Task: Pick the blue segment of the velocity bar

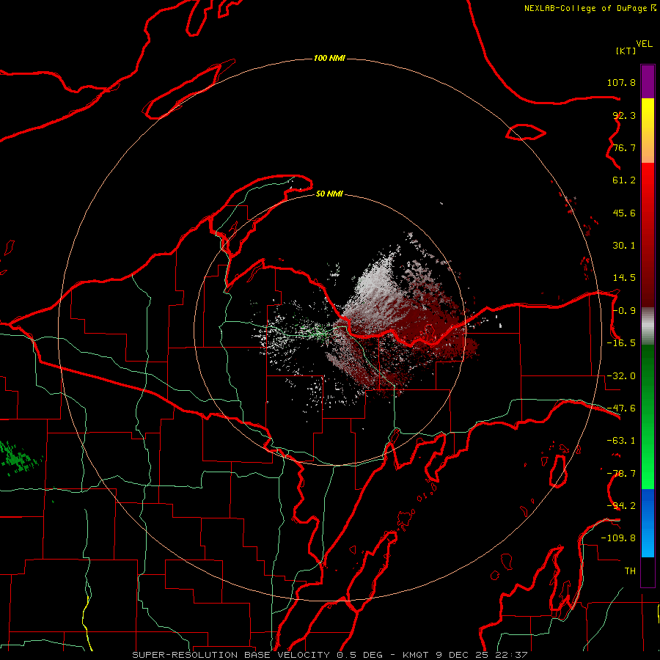Action: tap(648, 523)
